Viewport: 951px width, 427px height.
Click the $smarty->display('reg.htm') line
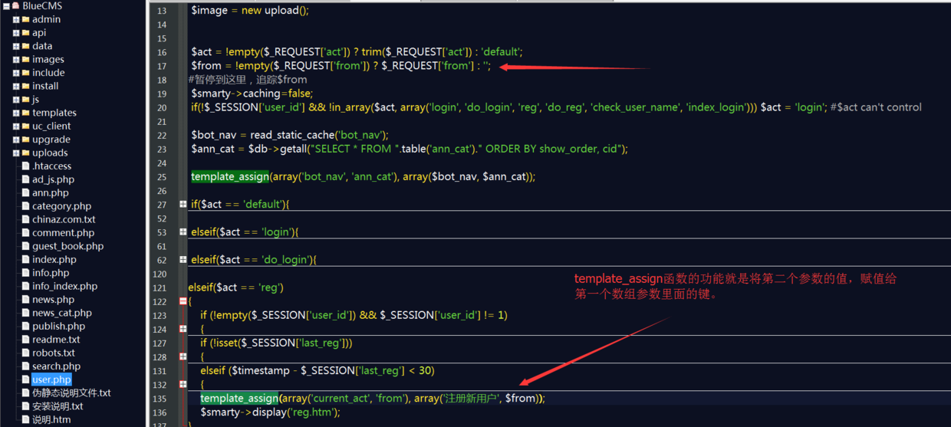[x=268, y=412]
